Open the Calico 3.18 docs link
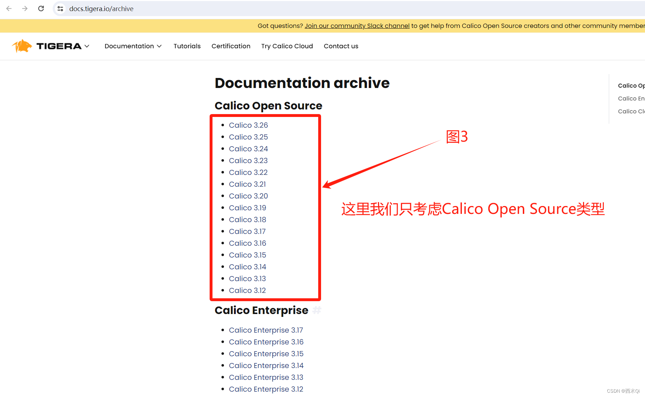 [x=248, y=220]
